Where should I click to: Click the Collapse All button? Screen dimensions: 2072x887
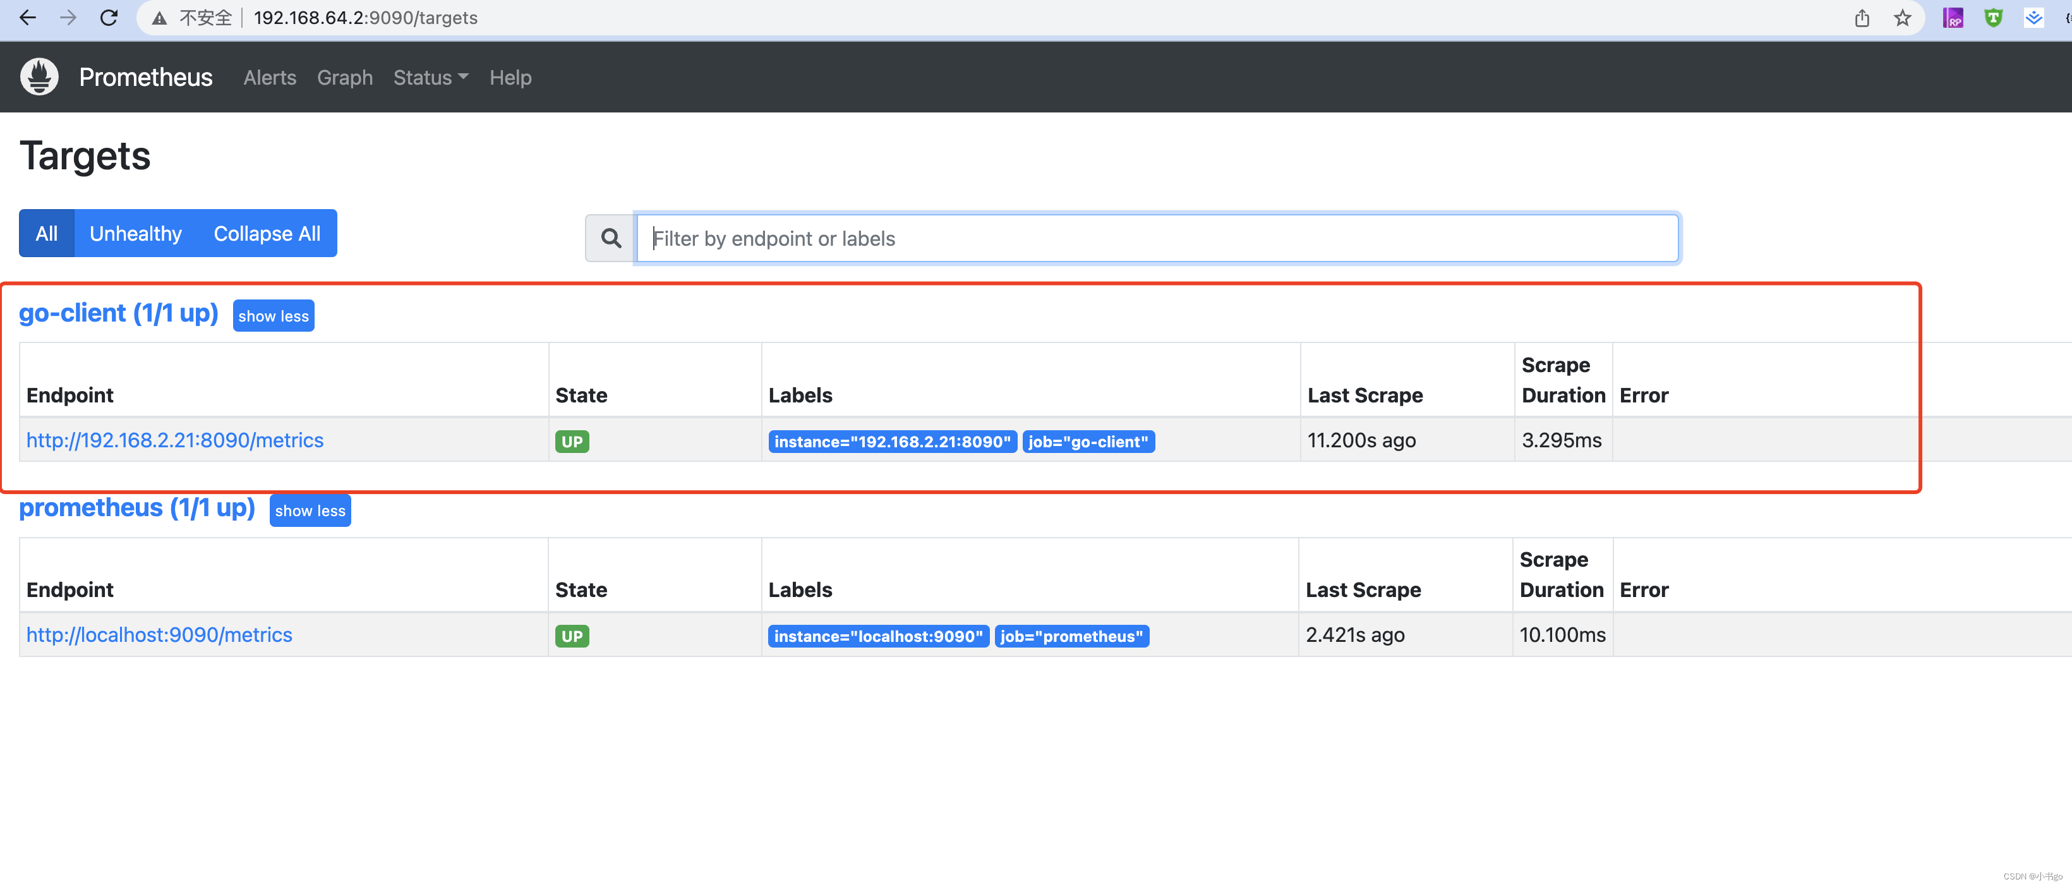[267, 233]
